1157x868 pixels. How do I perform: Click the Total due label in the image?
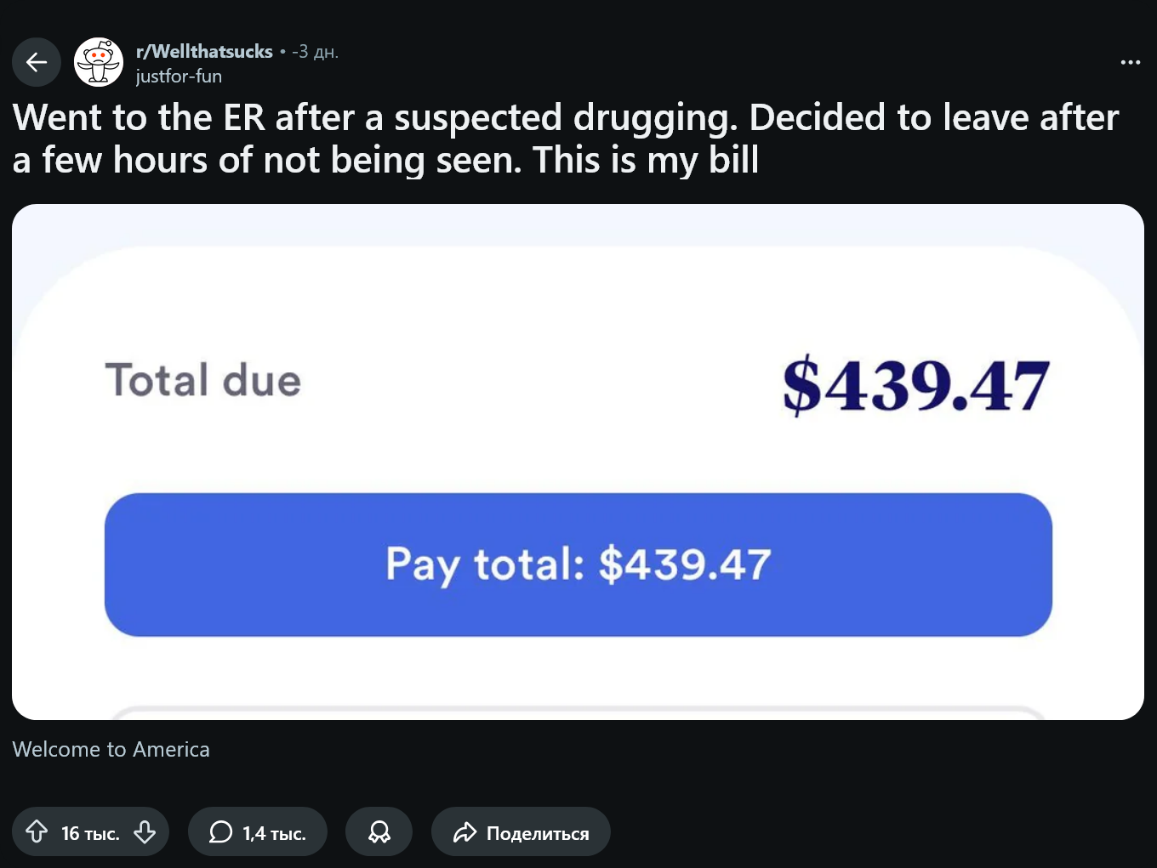click(203, 380)
